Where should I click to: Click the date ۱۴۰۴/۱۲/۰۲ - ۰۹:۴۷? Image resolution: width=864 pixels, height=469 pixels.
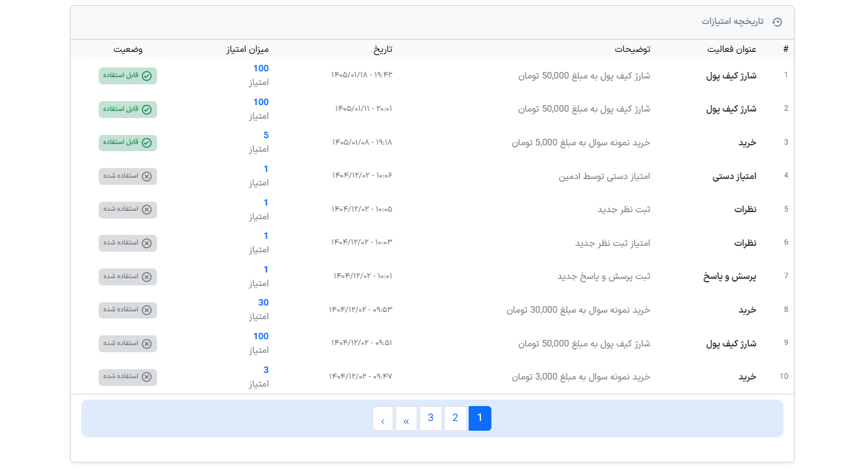pos(361,376)
